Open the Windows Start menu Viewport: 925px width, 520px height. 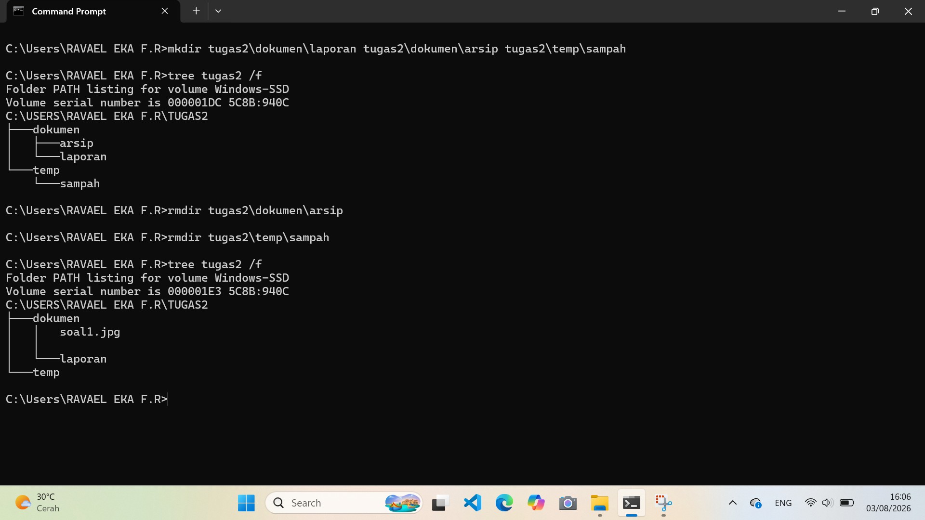coord(246,503)
